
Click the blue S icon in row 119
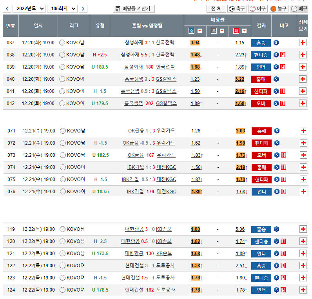tap(276, 229)
